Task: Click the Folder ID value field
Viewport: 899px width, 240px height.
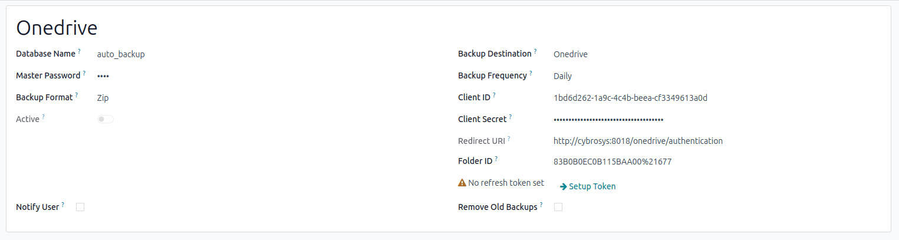Action: tap(612, 162)
